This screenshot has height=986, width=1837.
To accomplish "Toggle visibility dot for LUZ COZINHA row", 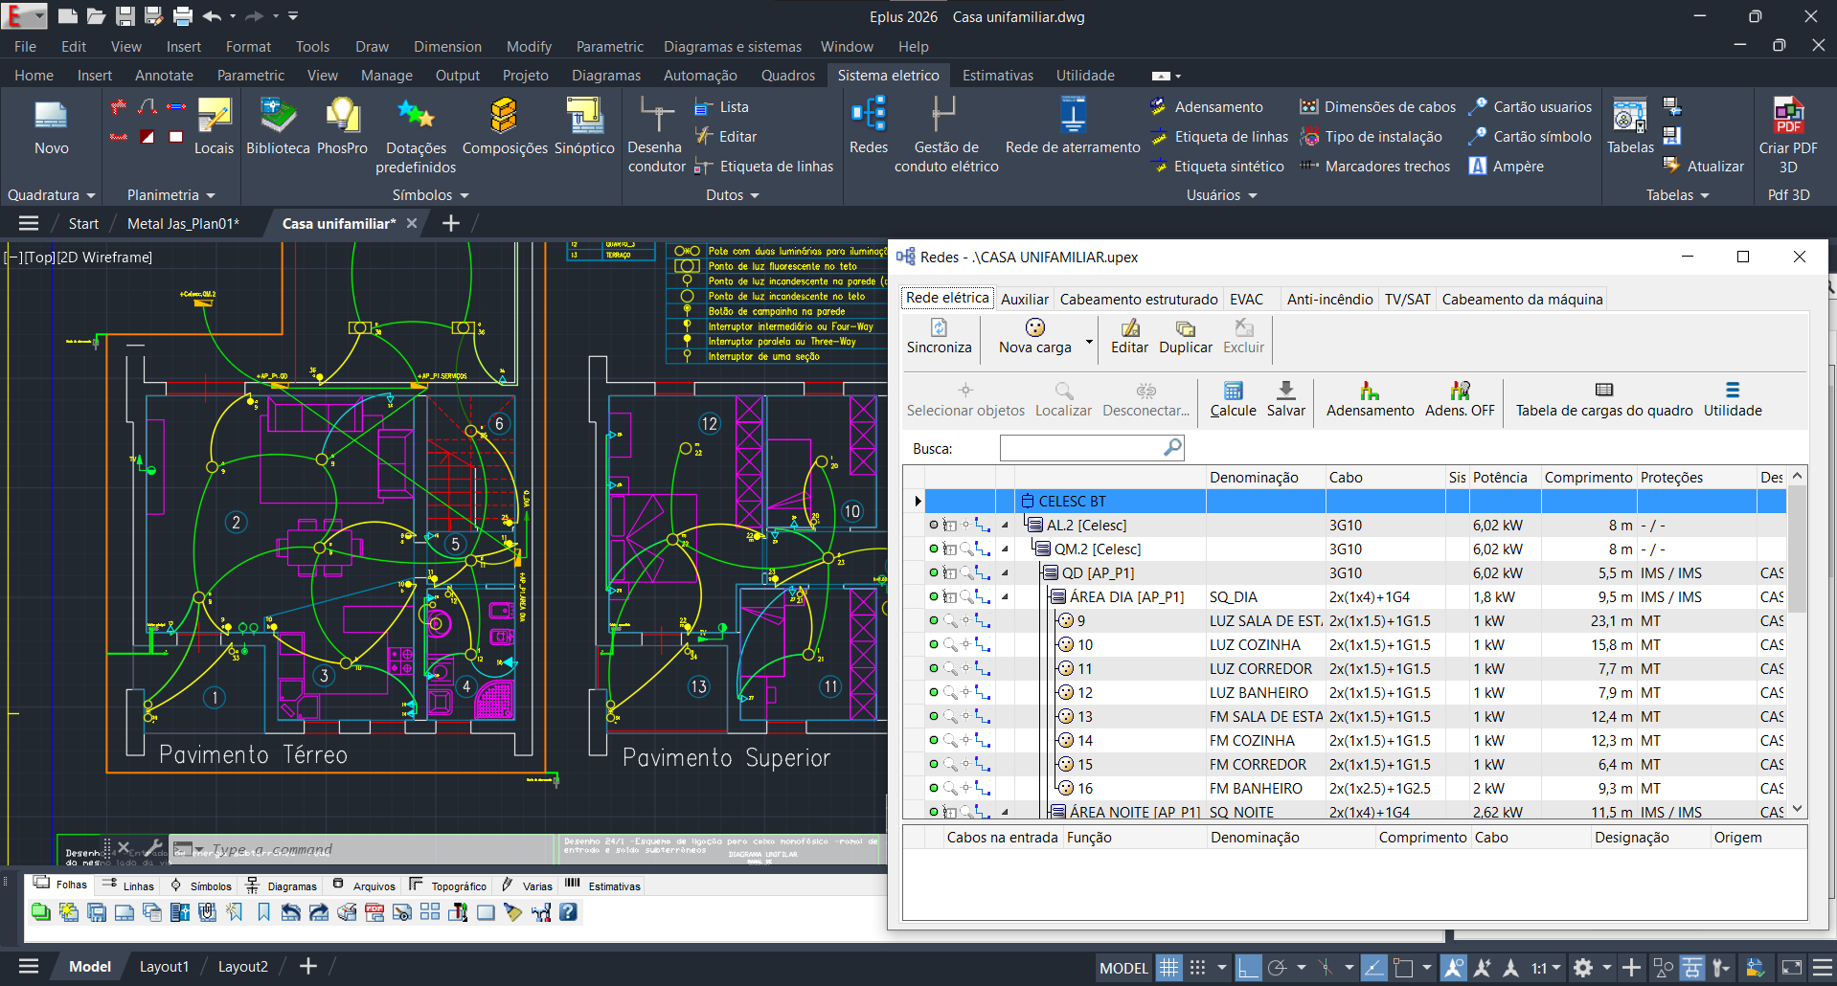I will click(x=934, y=644).
